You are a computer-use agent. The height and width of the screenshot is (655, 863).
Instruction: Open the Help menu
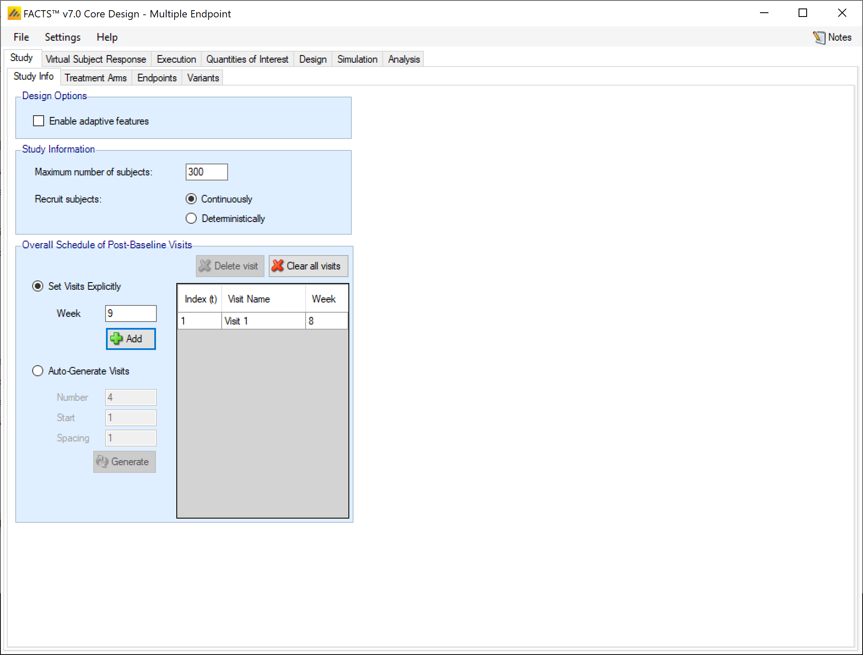(107, 37)
